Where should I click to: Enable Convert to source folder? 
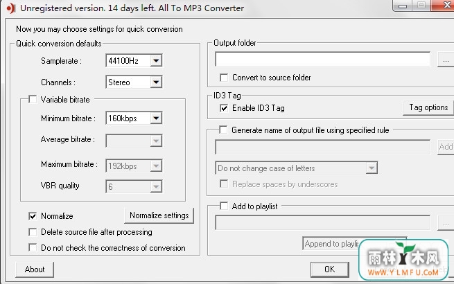(224, 78)
